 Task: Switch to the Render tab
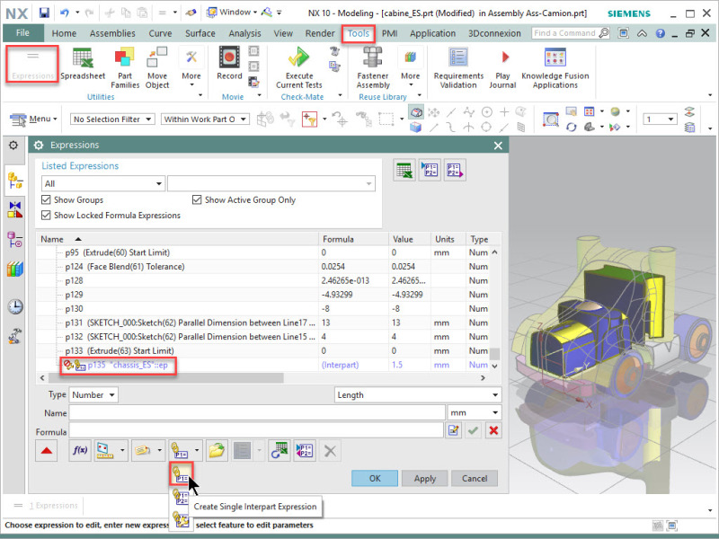point(320,33)
